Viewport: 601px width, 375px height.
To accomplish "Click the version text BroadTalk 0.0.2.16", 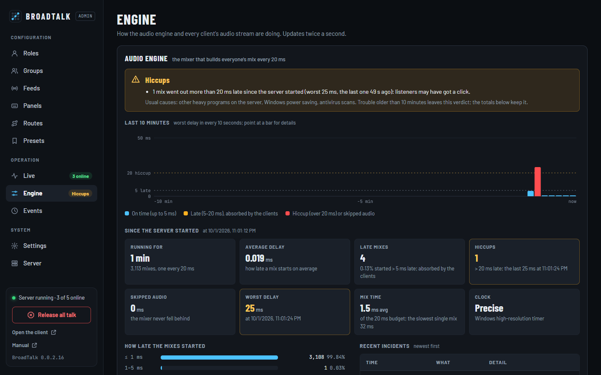I will coord(38,357).
